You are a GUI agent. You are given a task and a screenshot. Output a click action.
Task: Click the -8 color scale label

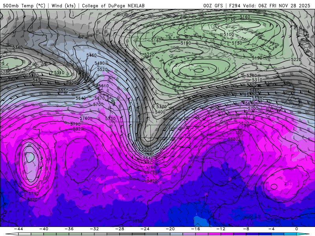click(246, 229)
